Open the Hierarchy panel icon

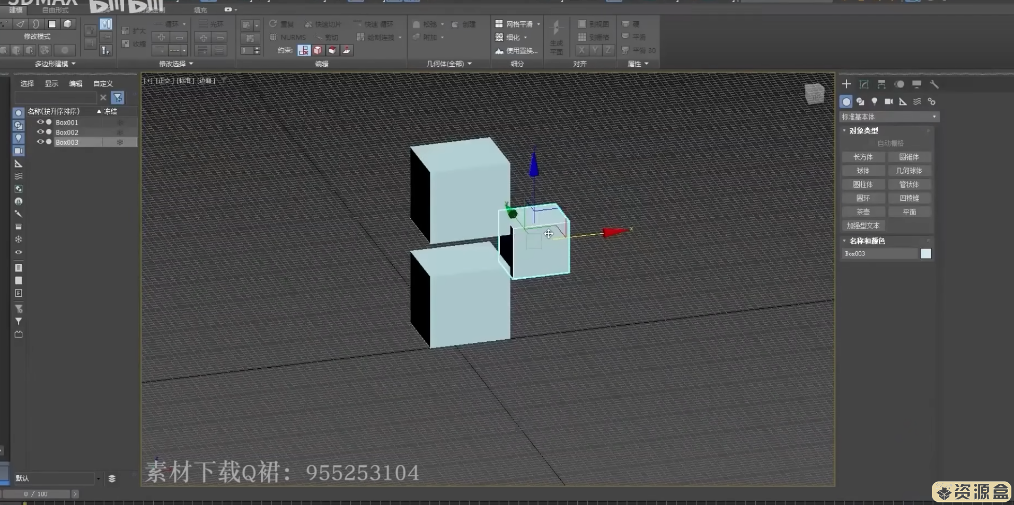[x=881, y=84]
